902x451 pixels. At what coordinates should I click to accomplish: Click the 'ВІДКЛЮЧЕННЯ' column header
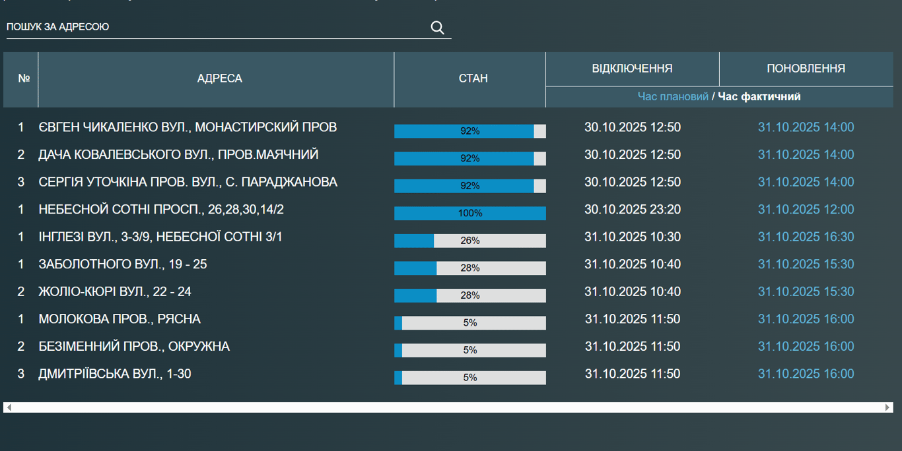click(x=632, y=69)
